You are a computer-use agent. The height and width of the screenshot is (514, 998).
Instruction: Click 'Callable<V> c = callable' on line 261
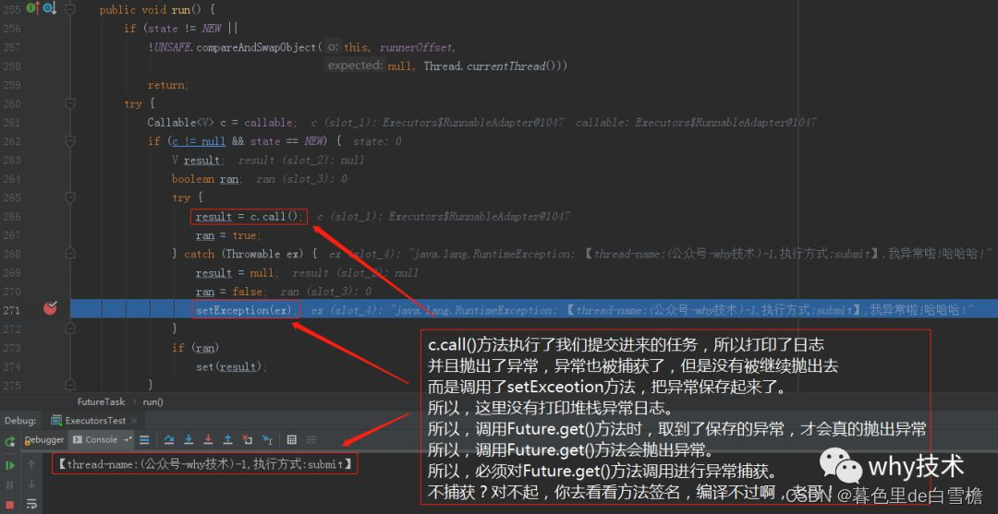coord(222,123)
